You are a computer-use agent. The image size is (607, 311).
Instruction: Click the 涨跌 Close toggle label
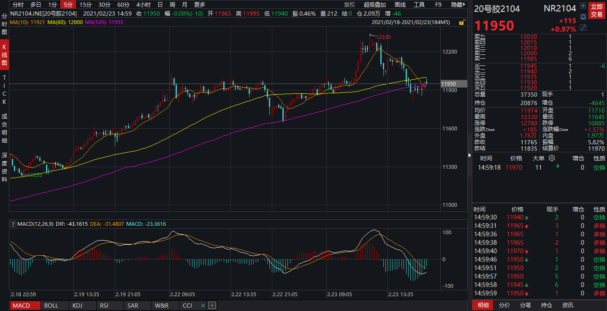tap(484, 130)
